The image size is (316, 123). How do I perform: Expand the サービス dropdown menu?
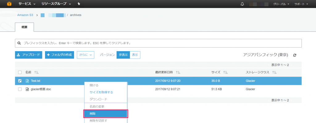(27, 4)
